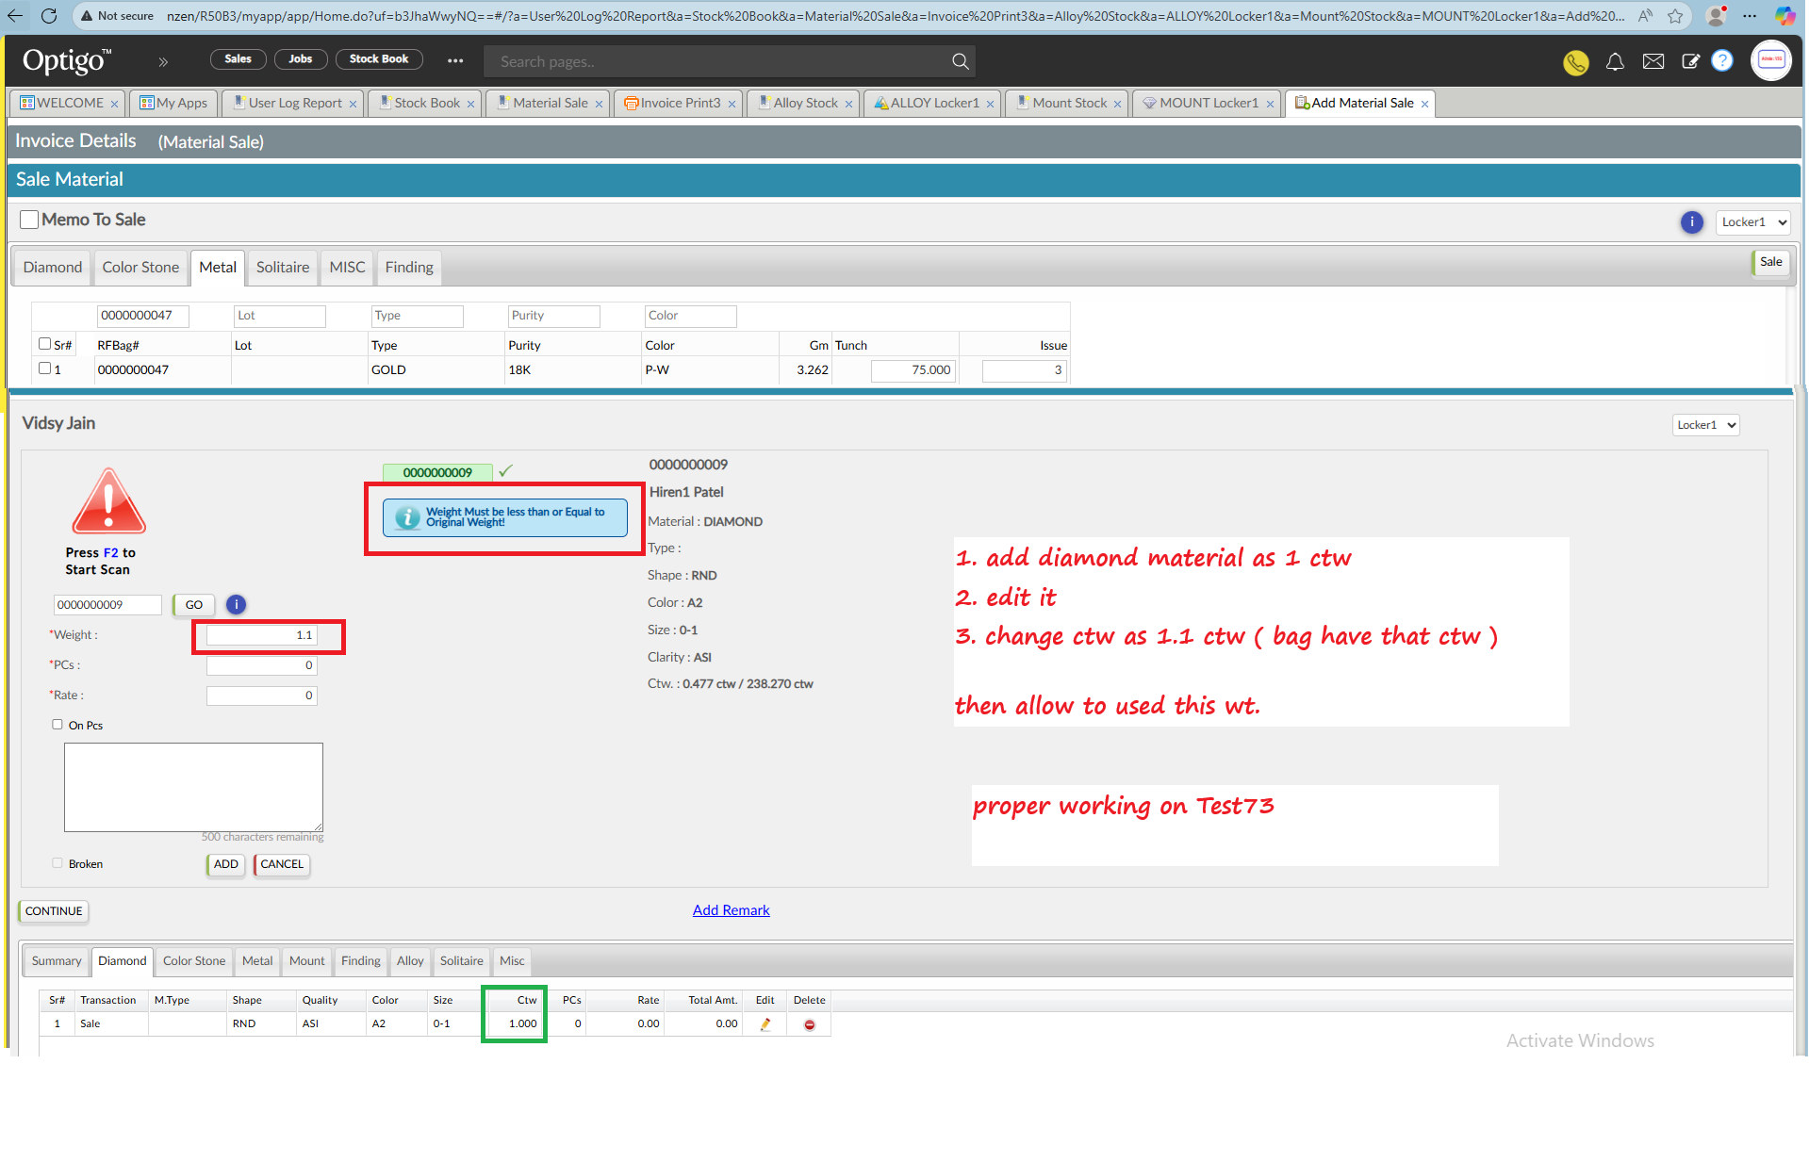Image resolution: width=1809 pixels, height=1162 pixels.
Task: Open the Locker1 dropdown beside Vidsy Jain
Action: tap(1705, 425)
